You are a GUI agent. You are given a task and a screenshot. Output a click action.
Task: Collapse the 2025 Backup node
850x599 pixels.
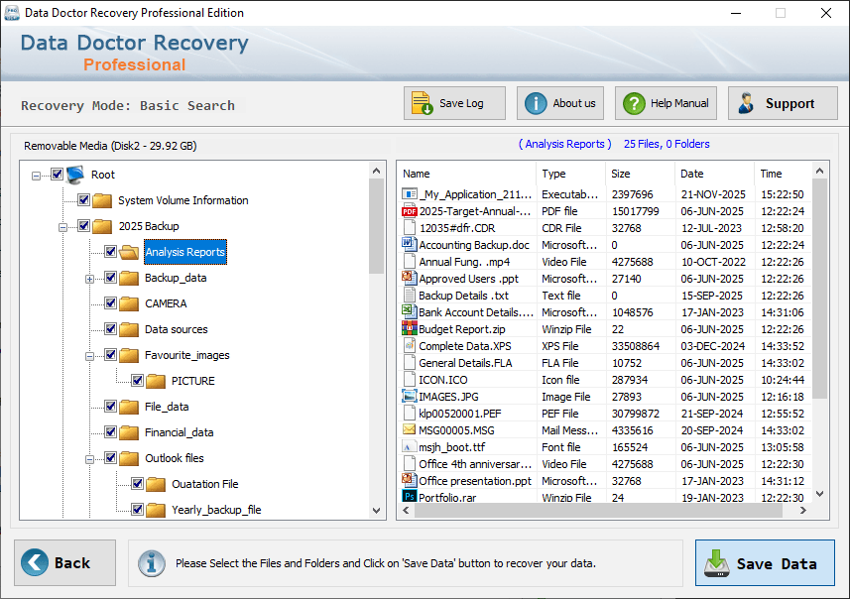click(62, 227)
